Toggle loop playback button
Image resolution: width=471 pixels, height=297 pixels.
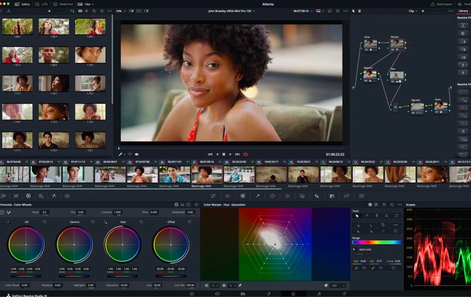[x=246, y=154]
